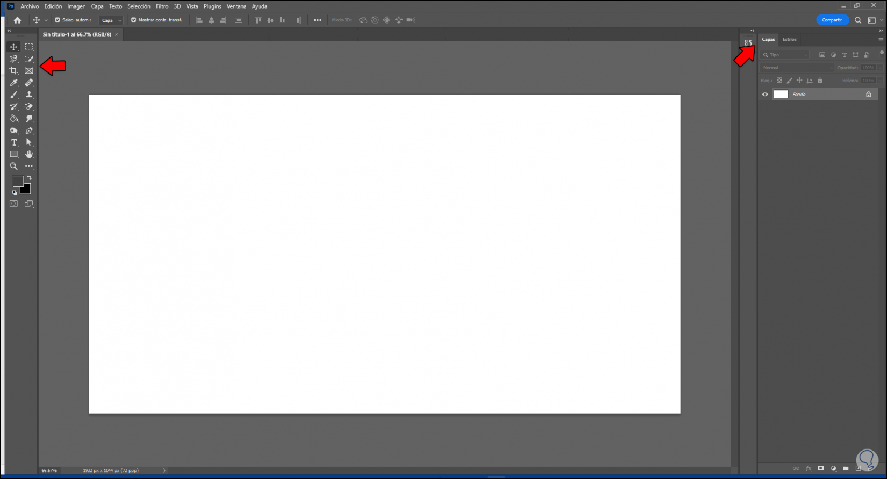Select the History Brush tool
887x479 pixels.
click(14, 106)
